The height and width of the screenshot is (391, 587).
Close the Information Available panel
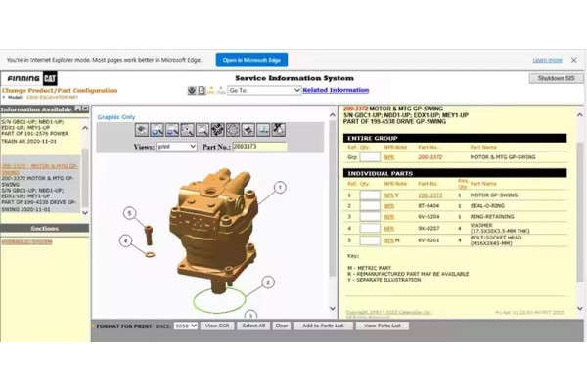85,109
